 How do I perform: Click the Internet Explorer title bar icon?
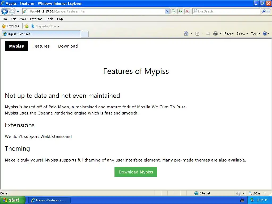(x=3, y=3)
